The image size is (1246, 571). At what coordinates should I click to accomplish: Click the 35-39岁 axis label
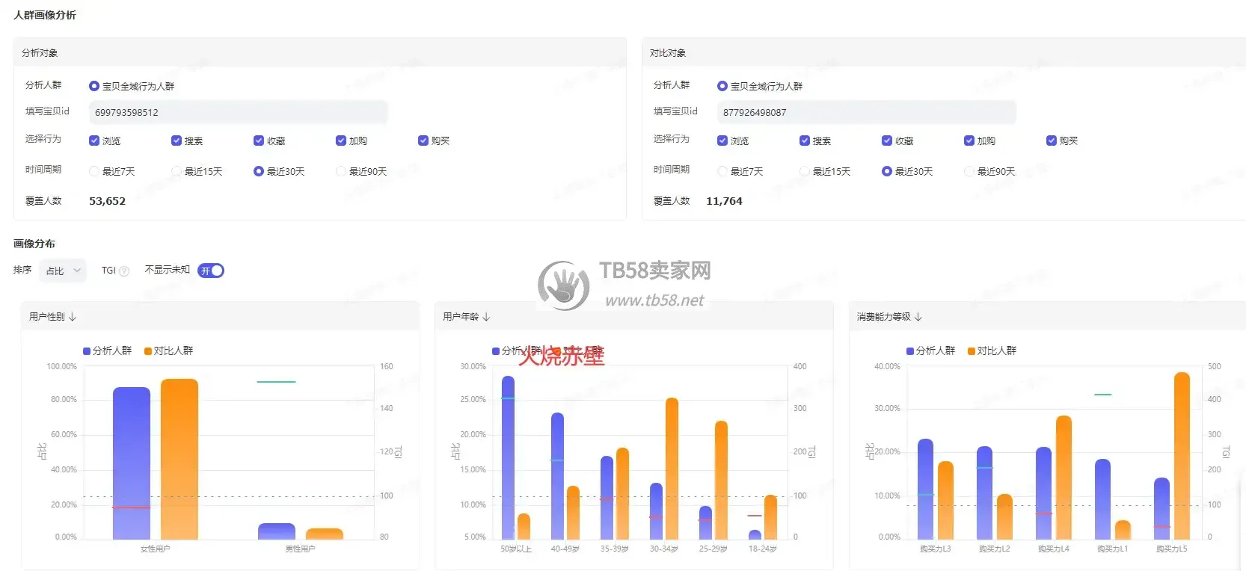pos(615,549)
